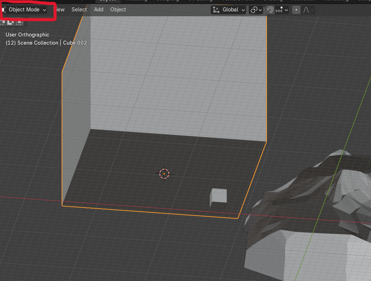Switch to the Layout workspace tab
The height and width of the screenshot is (281, 371).
[108, 1]
